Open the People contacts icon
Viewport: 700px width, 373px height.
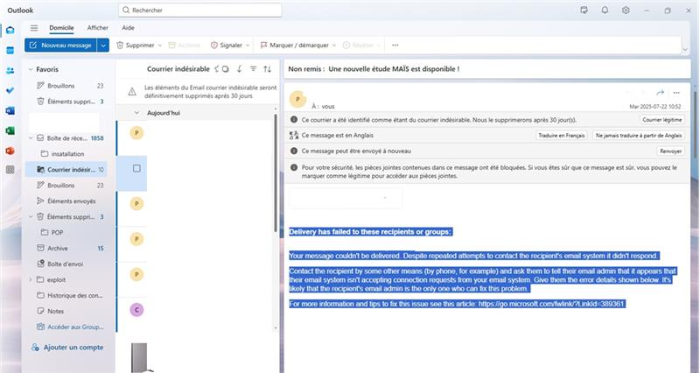[x=10, y=71]
